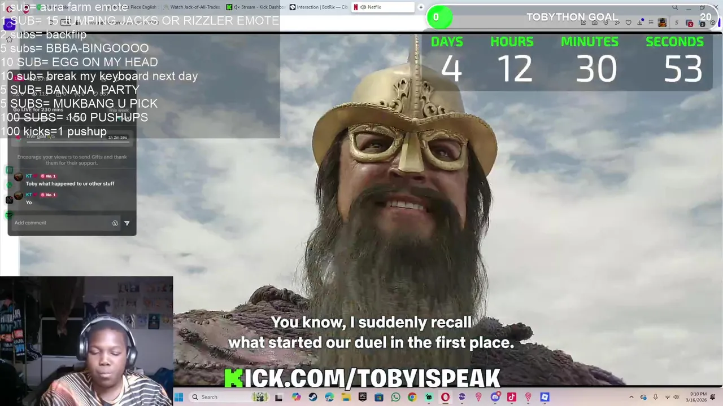723x406 pixels.
Task: Open the Opera browser taskbar icon
Action: tap(445, 398)
